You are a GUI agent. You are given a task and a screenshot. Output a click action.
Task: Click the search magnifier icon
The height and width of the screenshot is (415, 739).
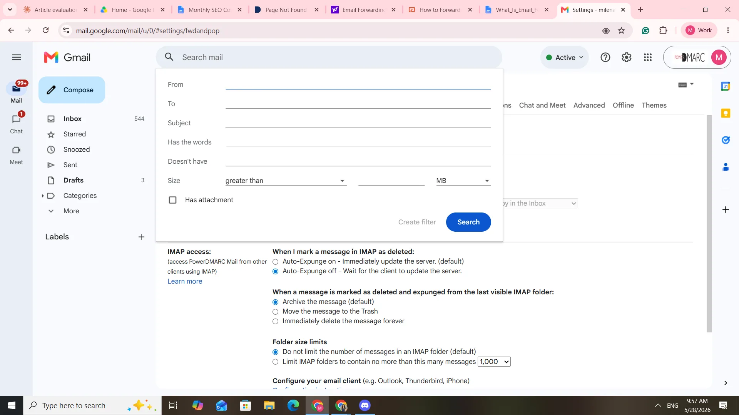tap(169, 57)
